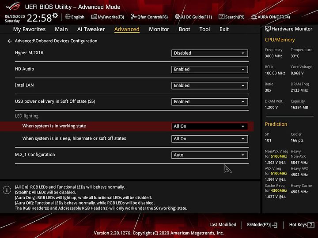Go back using the left arrow icon
318x238 pixels.
pyautogui.click(x=10, y=41)
